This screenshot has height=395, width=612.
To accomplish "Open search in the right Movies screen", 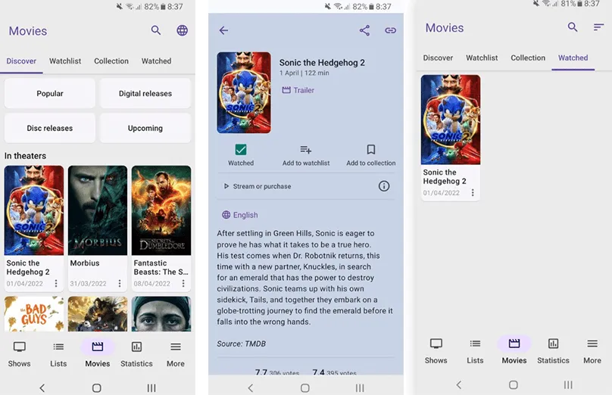I will tap(572, 27).
